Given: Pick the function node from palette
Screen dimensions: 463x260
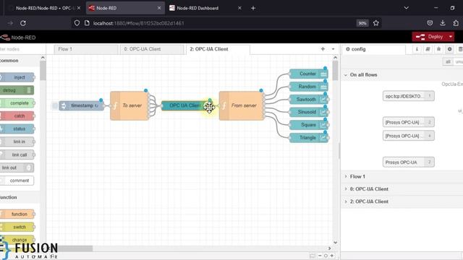Looking at the screenshot, I should point(17,214).
